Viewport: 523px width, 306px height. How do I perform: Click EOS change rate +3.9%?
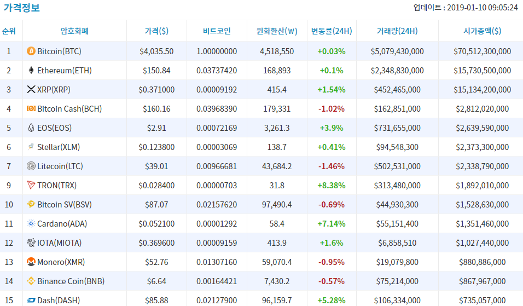[332, 128]
